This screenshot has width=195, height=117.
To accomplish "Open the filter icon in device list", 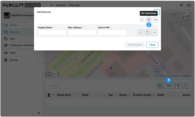I will [178, 86].
